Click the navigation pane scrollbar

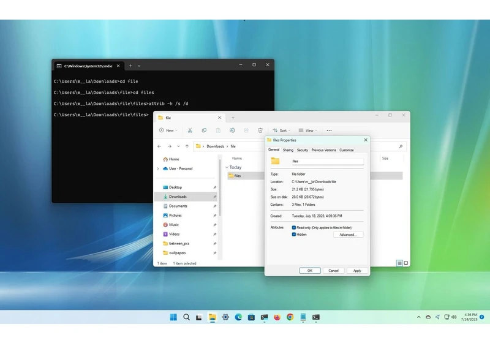(x=220, y=187)
